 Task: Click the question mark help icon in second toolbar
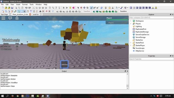click(28, 11)
